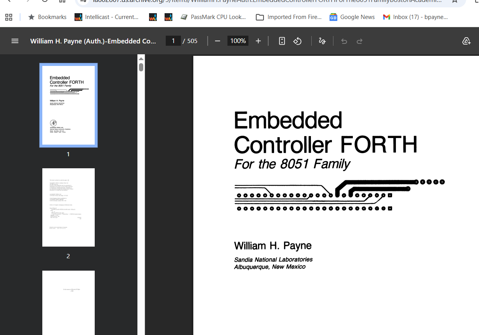Click the 100% zoom level field
479x335 pixels.
point(238,41)
